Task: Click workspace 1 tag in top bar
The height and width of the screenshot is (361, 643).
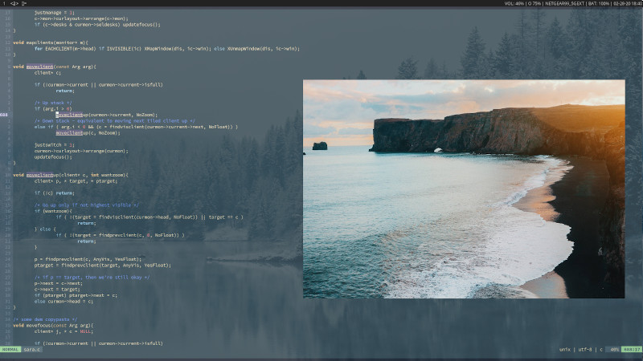Action: point(4,3)
